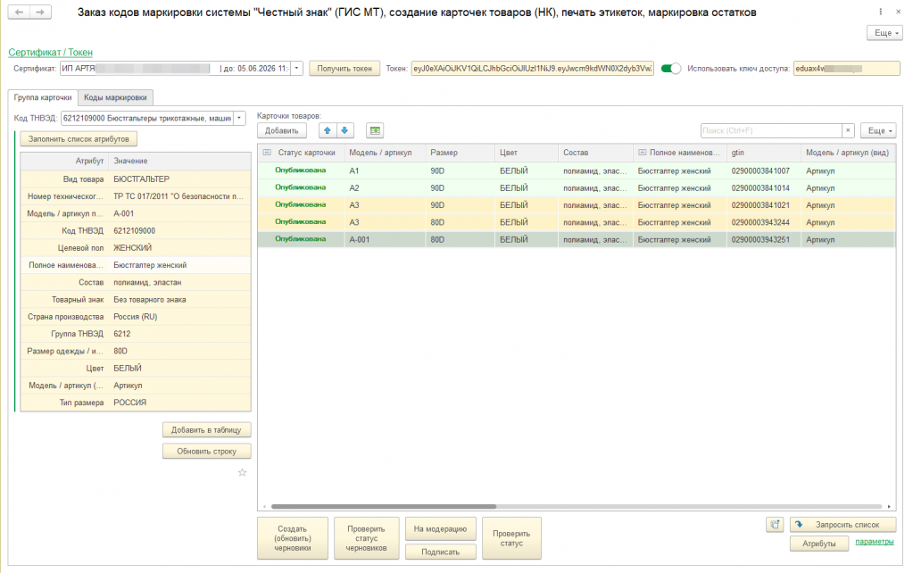Click the green table settings icon
Viewport: 913px width, 573px height.
click(375, 130)
